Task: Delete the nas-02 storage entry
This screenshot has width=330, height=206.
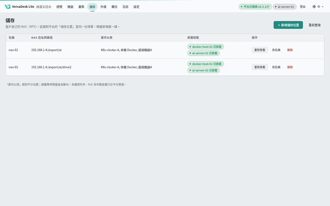Action: (290, 67)
